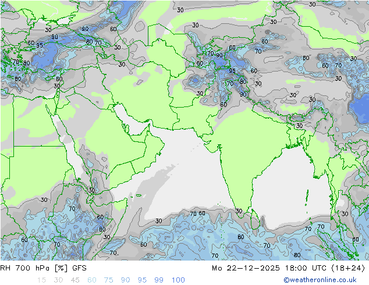Click legend value 60 in the bottom scale
This screenshot has width=369, height=285.
pos(92,280)
